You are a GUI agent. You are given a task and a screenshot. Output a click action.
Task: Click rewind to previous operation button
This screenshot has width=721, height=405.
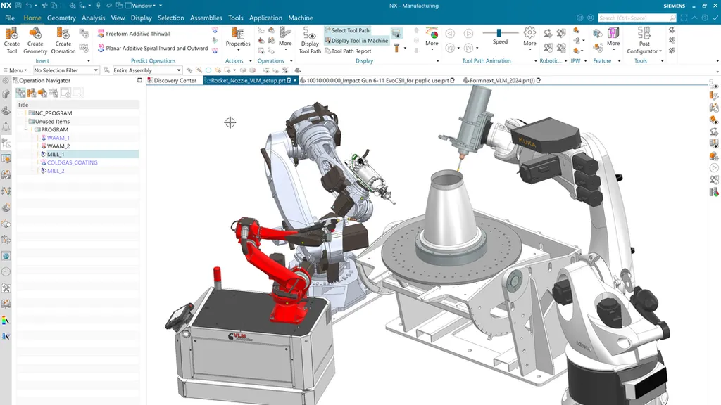(x=450, y=48)
